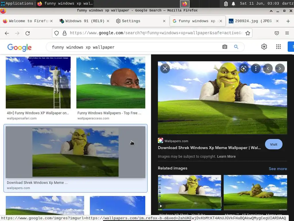Close the 298924.jpg tab

point(277,21)
